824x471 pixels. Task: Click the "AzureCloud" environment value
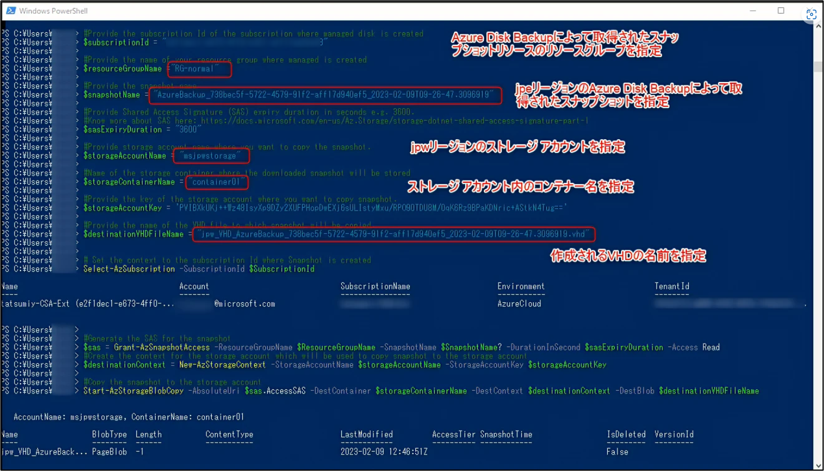coord(519,304)
